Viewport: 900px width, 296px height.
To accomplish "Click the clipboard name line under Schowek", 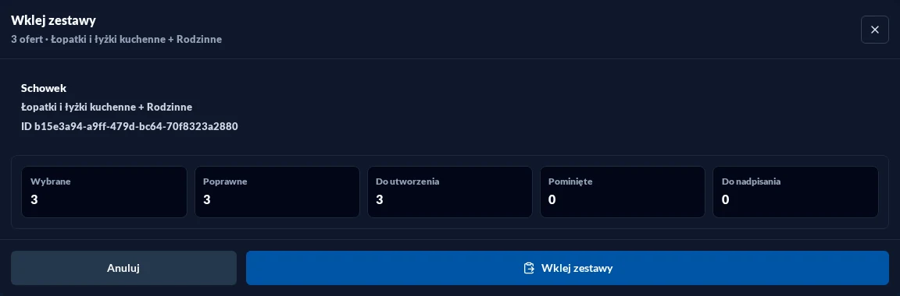I will (107, 107).
